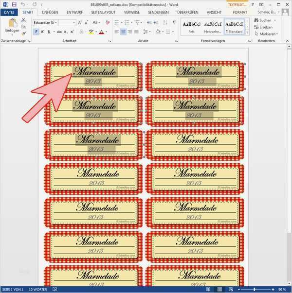Click SEITE 1 VON 1 in status bar
Image resolution: width=292 pixels, height=293 pixels.
(x=13, y=290)
